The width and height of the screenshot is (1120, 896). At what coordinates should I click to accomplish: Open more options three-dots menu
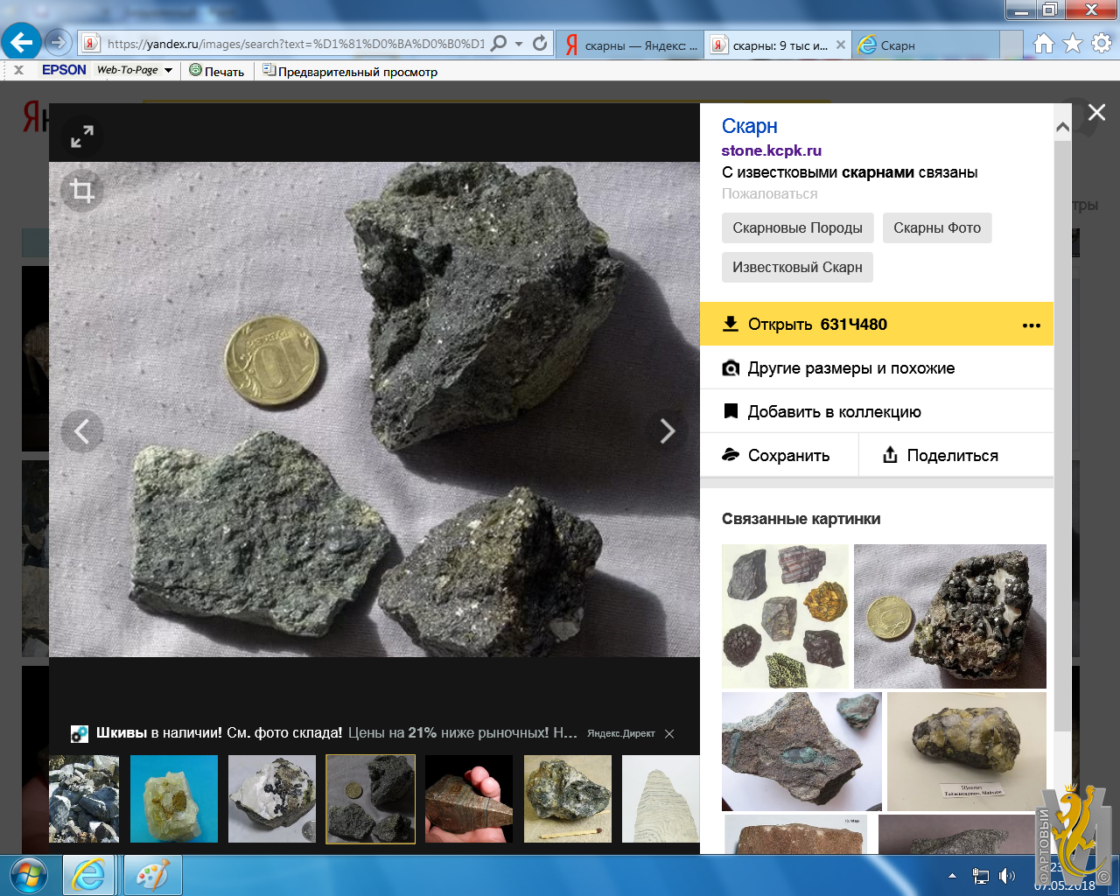(x=1032, y=325)
